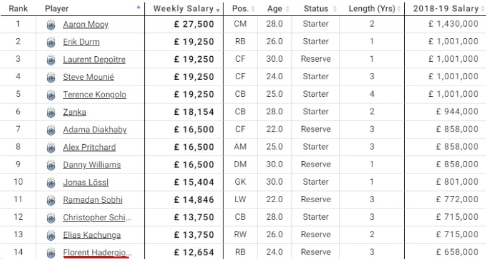This screenshot has height=259, width=486.
Task: Click club crest icon beside Steve Mounié
Action: tap(51, 77)
